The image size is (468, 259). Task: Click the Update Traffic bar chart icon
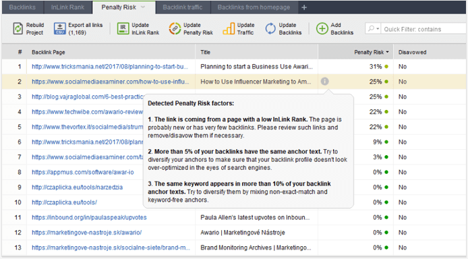(229, 28)
